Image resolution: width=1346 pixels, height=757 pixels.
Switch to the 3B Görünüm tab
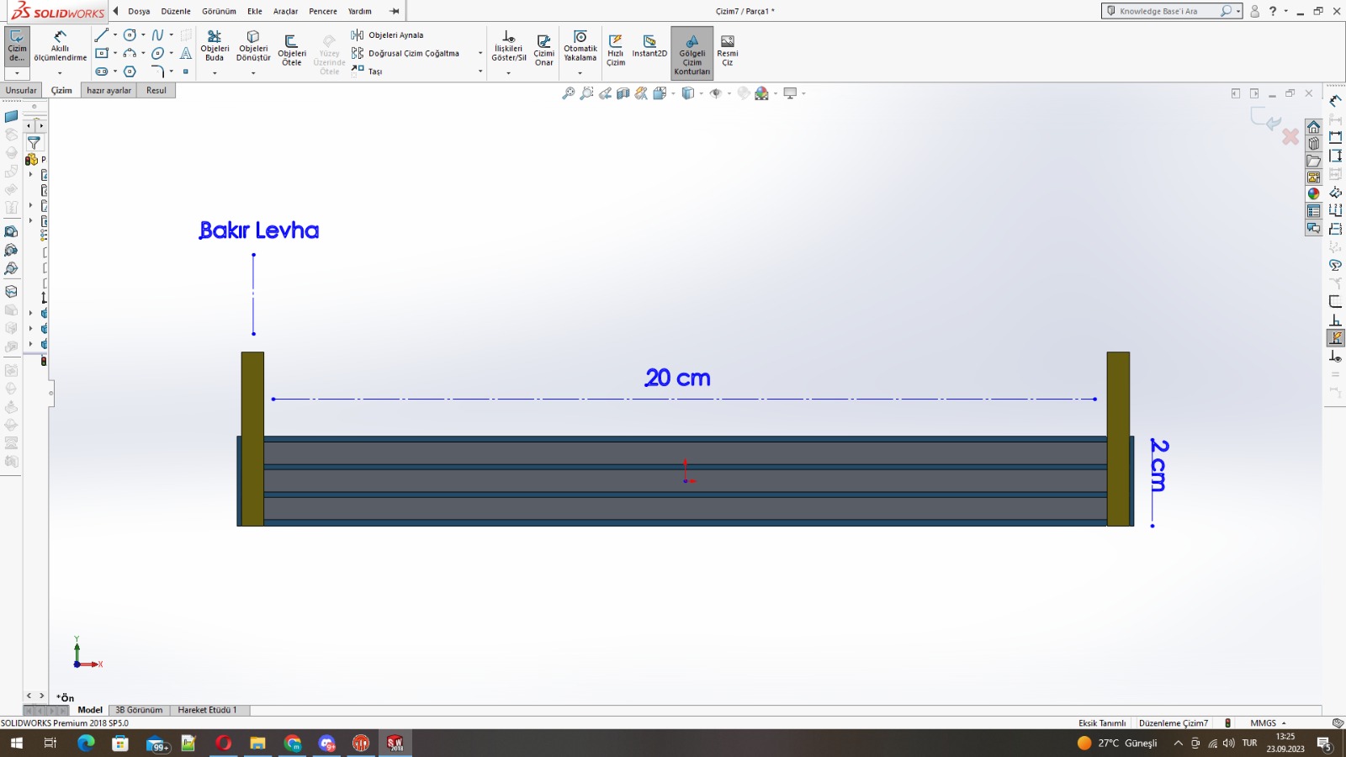coord(139,711)
